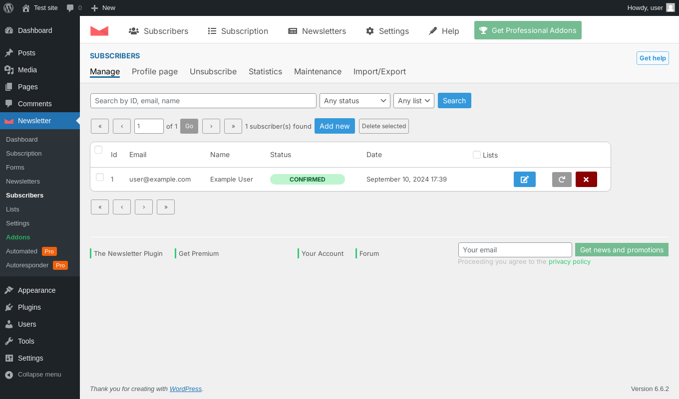Click the Add new button
Image resolution: width=679 pixels, height=399 pixels.
point(335,126)
